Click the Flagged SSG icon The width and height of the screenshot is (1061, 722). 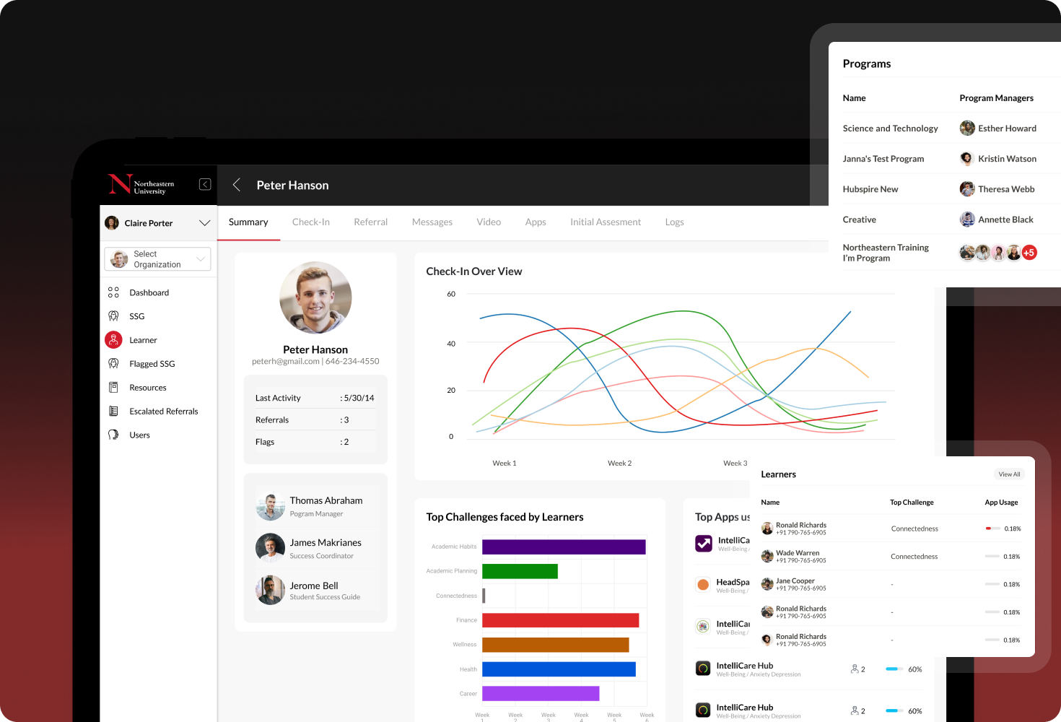pyautogui.click(x=113, y=364)
